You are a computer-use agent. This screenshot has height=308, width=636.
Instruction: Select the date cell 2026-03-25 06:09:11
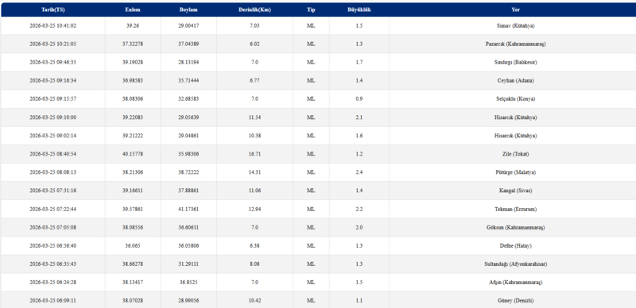52,300
